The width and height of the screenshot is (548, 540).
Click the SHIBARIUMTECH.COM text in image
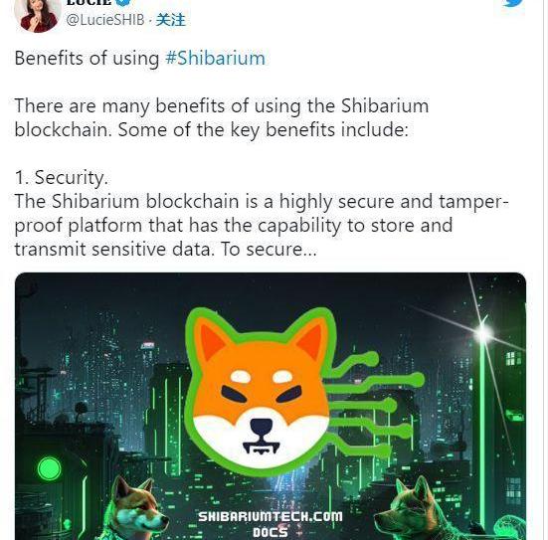click(271, 516)
